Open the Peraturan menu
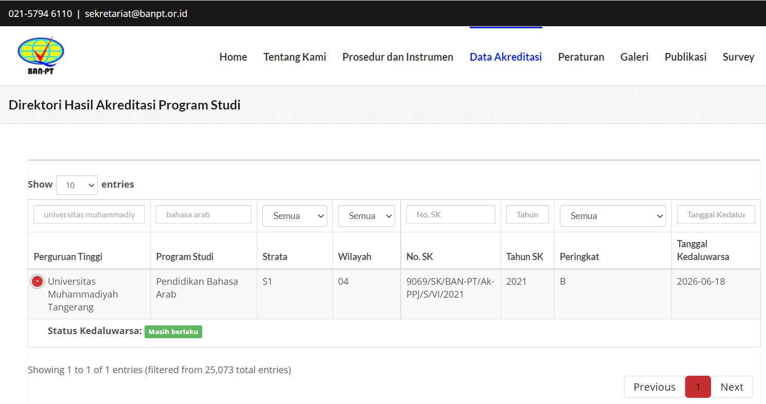This screenshot has width=766, height=404. [581, 57]
